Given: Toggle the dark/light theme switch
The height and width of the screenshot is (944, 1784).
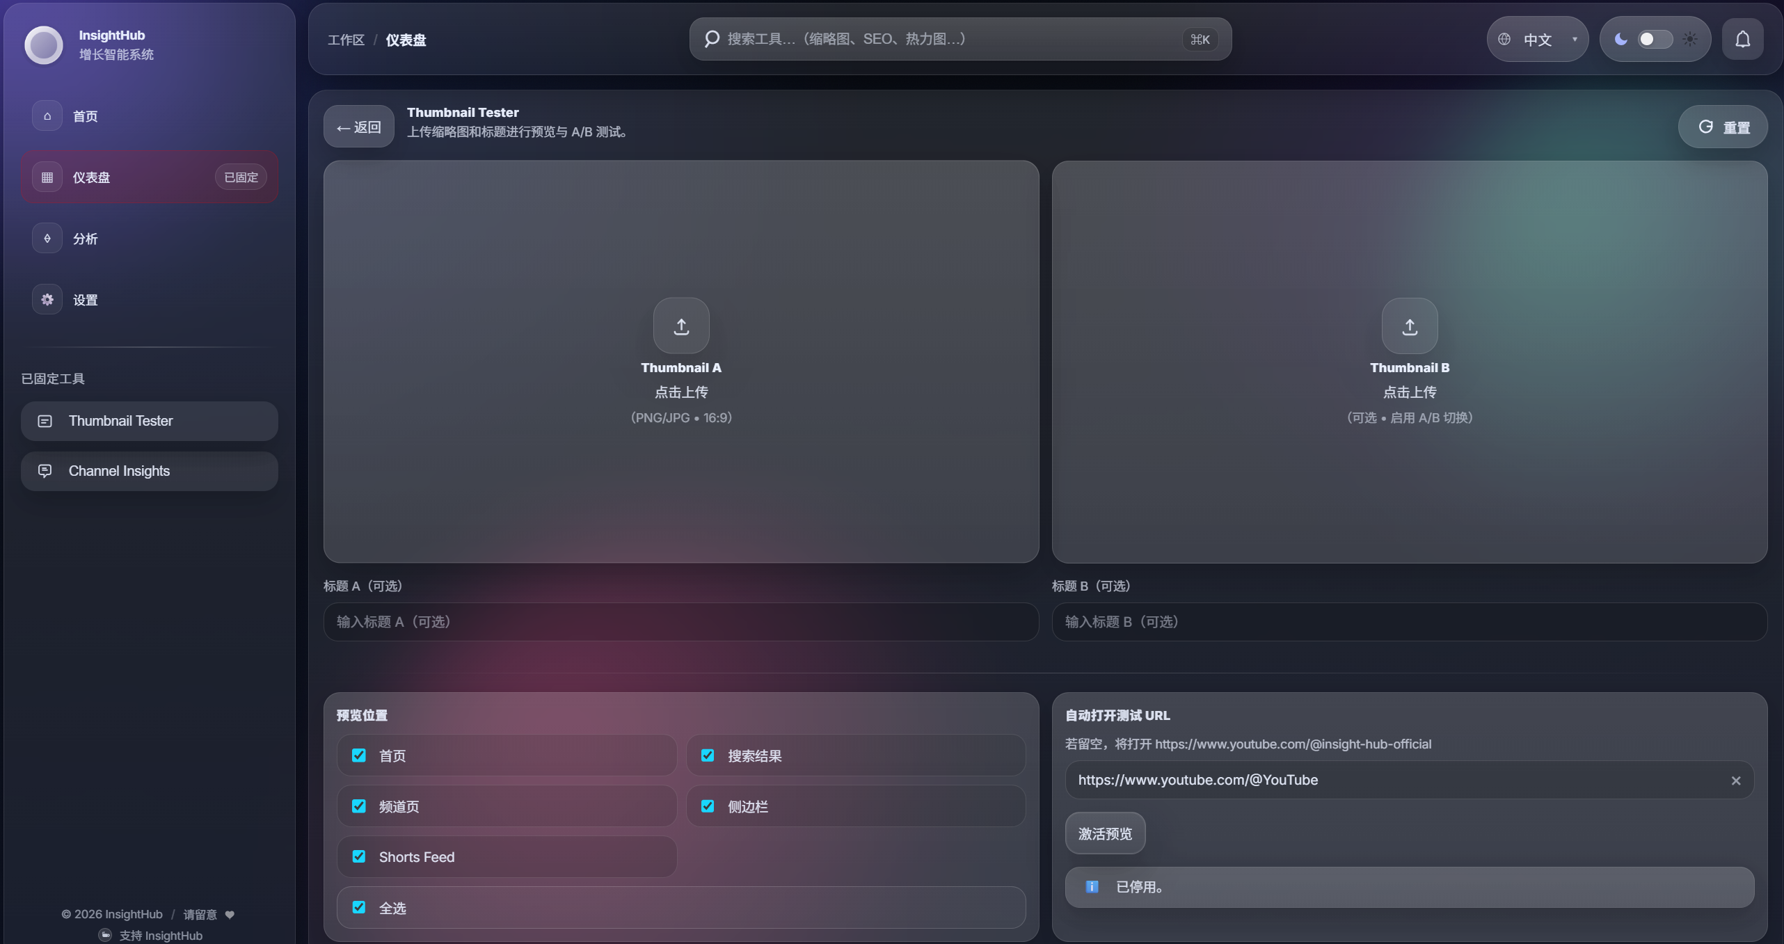Looking at the screenshot, I should pyautogui.click(x=1655, y=39).
